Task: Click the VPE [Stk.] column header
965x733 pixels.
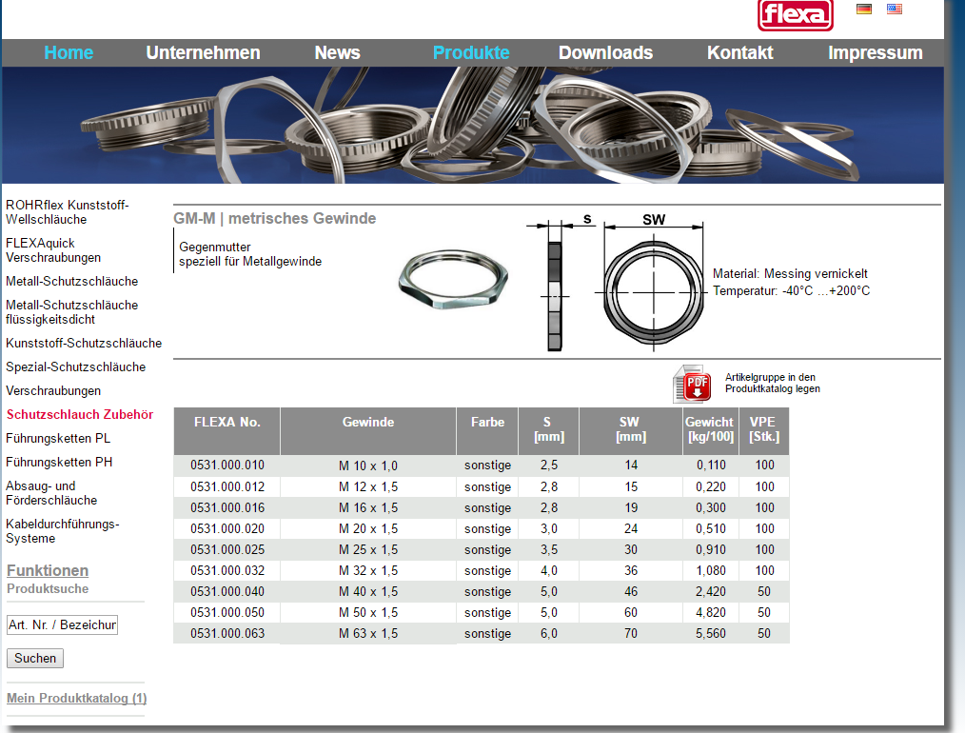Action: (x=764, y=431)
